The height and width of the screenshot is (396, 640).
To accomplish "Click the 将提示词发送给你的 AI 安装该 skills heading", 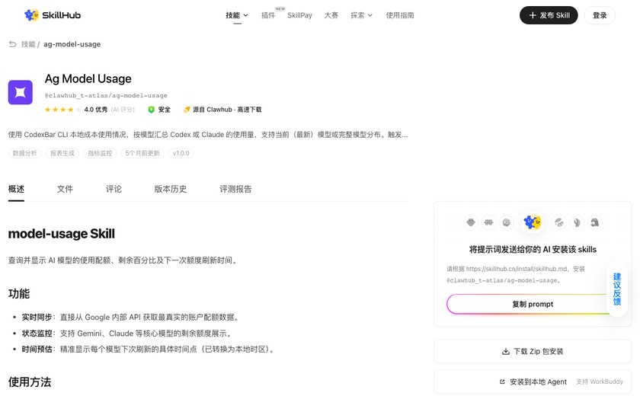I will pyautogui.click(x=533, y=250).
